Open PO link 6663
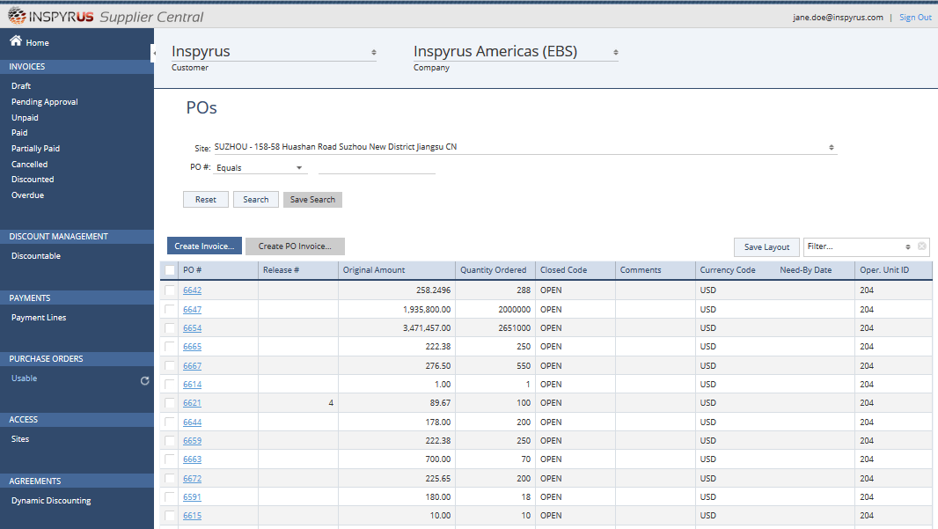The height and width of the screenshot is (529, 938). click(x=192, y=459)
